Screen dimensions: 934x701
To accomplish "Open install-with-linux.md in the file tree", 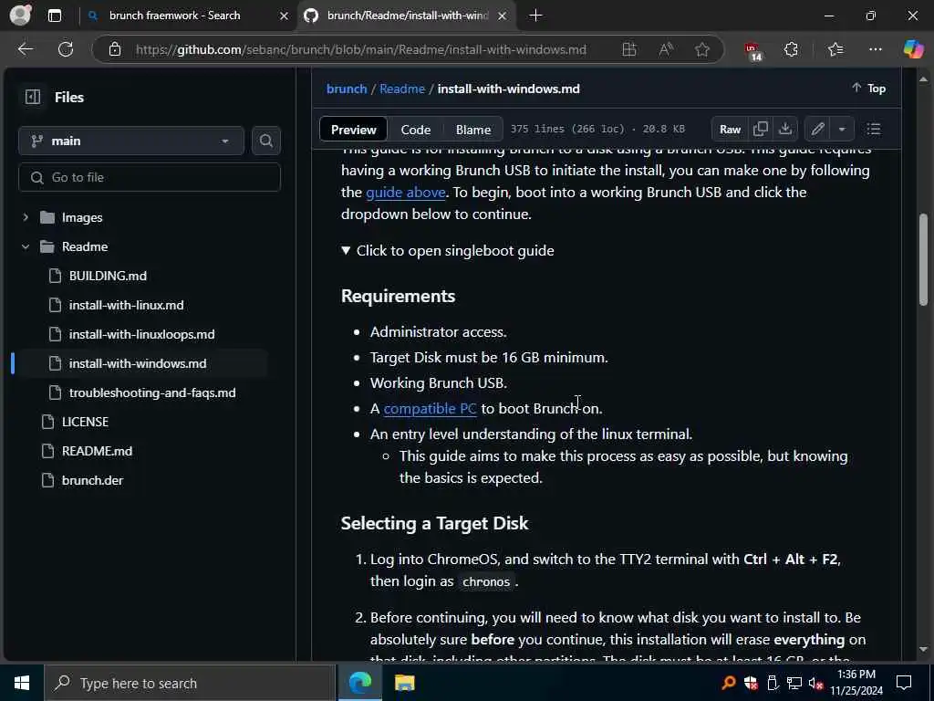I will click(x=126, y=305).
